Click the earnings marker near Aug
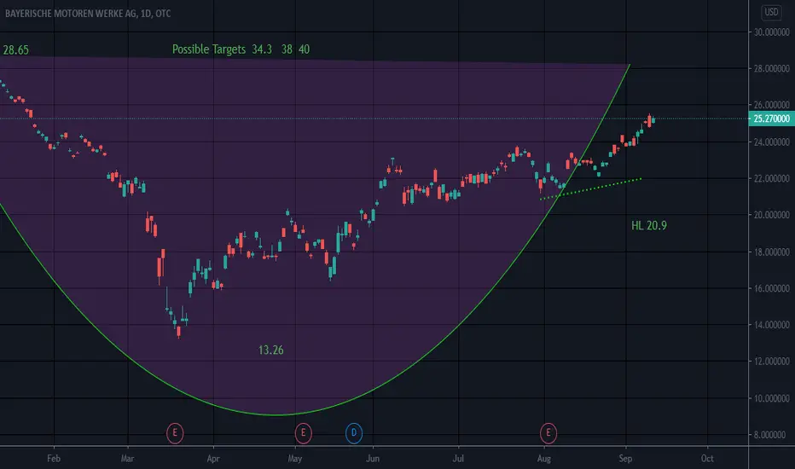 tap(548, 433)
